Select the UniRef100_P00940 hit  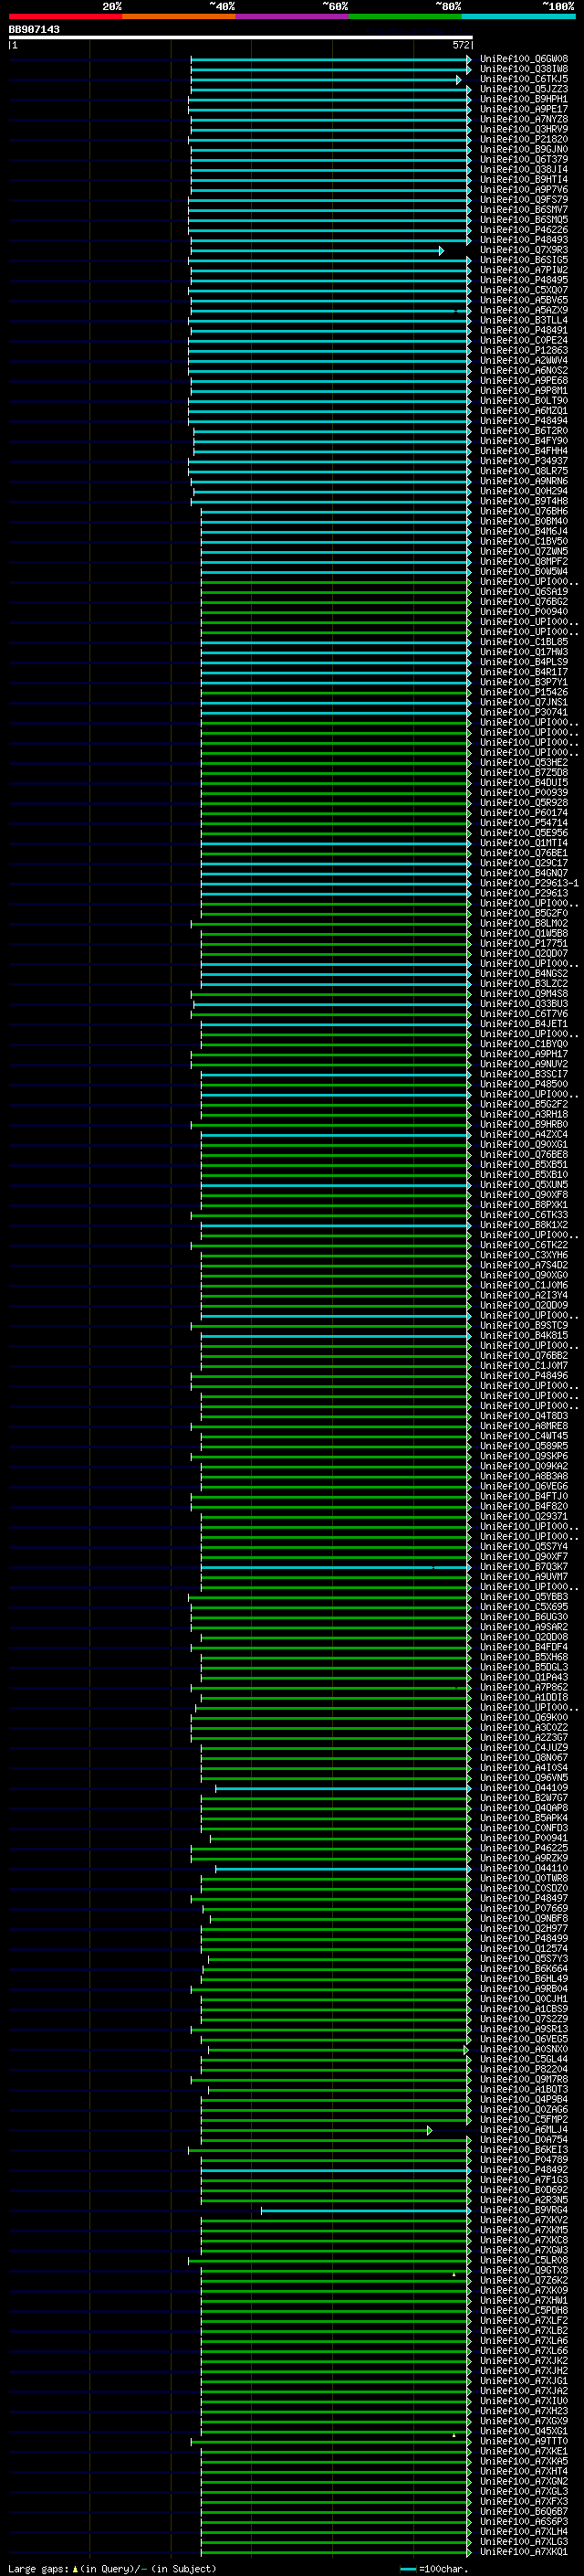point(523,612)
